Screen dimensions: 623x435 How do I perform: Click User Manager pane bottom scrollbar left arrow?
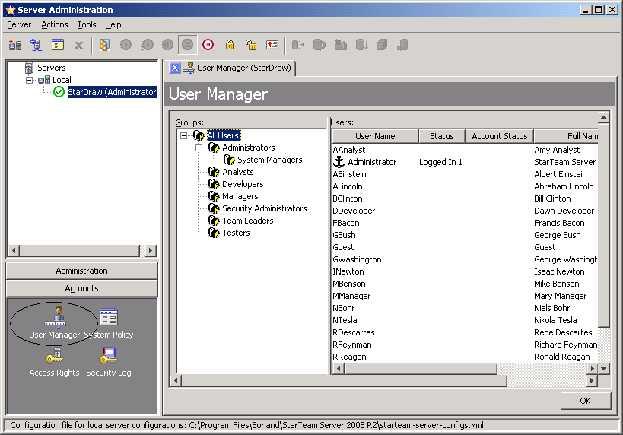point(176,381)
